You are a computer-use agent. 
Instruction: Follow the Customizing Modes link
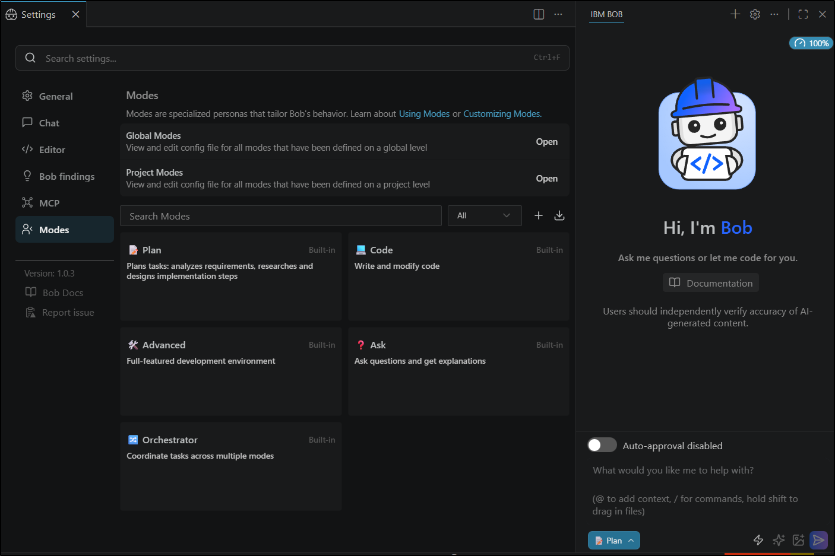click(502, 114)
